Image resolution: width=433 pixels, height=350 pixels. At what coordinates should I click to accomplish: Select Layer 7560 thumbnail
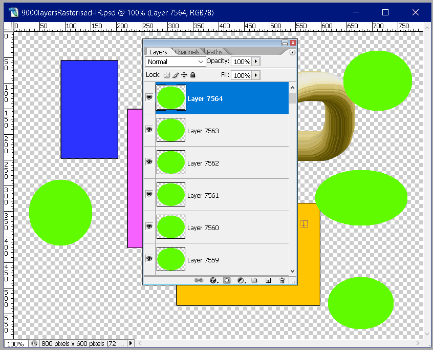click(171, 227)
